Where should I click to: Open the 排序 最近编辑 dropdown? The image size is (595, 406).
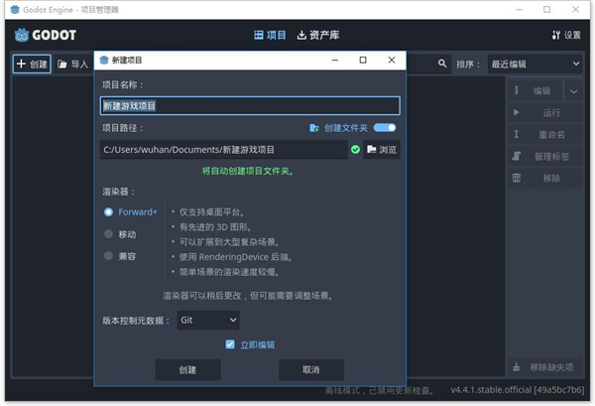[x=535, y=64]
